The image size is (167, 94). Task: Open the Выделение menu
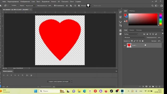[x=46, y=2]
